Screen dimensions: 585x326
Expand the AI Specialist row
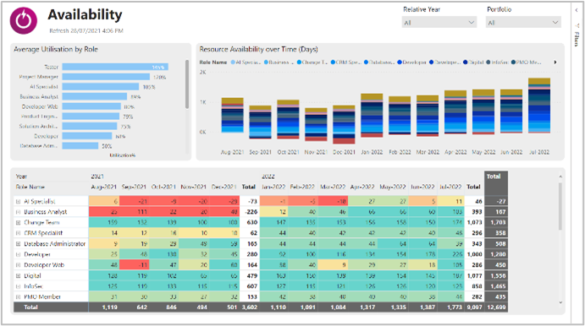18,201
